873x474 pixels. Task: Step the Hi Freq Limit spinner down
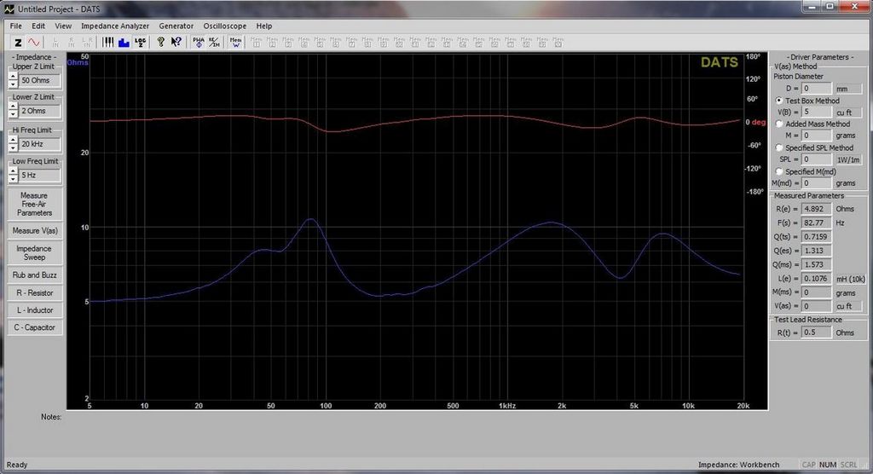[13, 147]
